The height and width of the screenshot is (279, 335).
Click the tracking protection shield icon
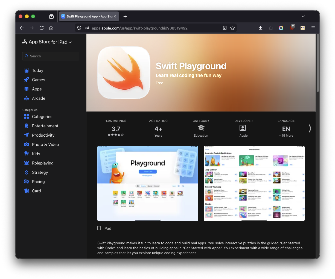(79, 28)
